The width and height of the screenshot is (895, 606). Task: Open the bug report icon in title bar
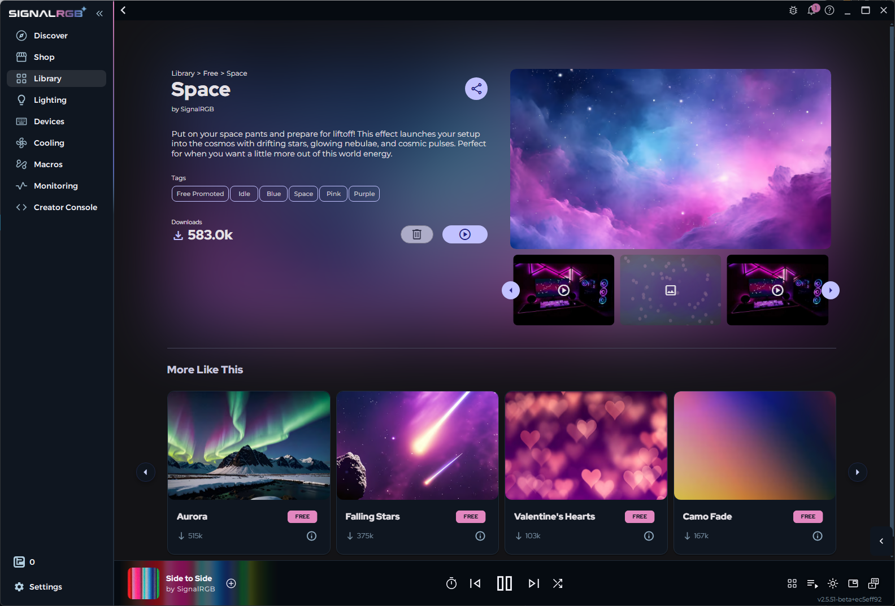tap(793, 10)
